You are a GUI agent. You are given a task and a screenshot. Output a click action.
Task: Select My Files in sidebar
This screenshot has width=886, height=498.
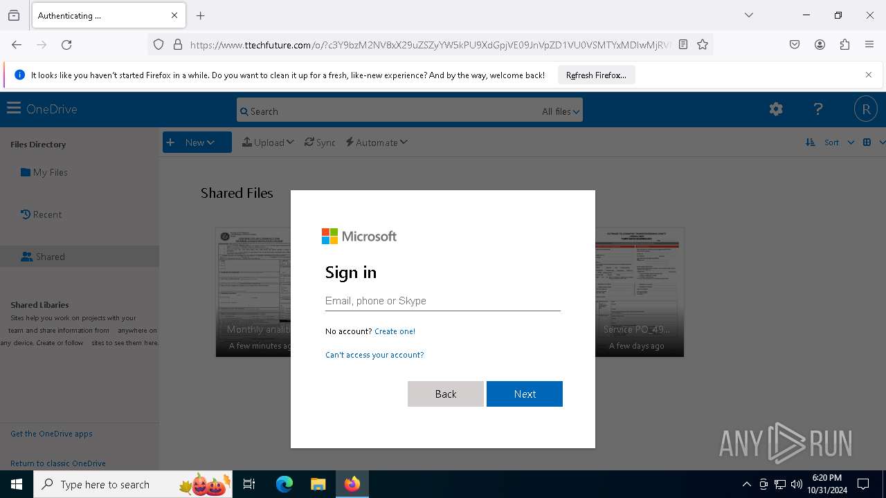(x=44, y=172)
